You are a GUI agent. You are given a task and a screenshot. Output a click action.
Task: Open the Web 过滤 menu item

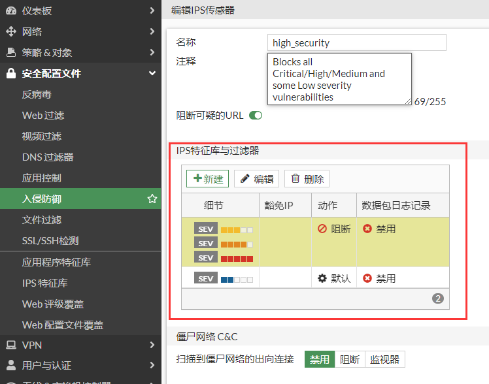[x=43, y=115]
